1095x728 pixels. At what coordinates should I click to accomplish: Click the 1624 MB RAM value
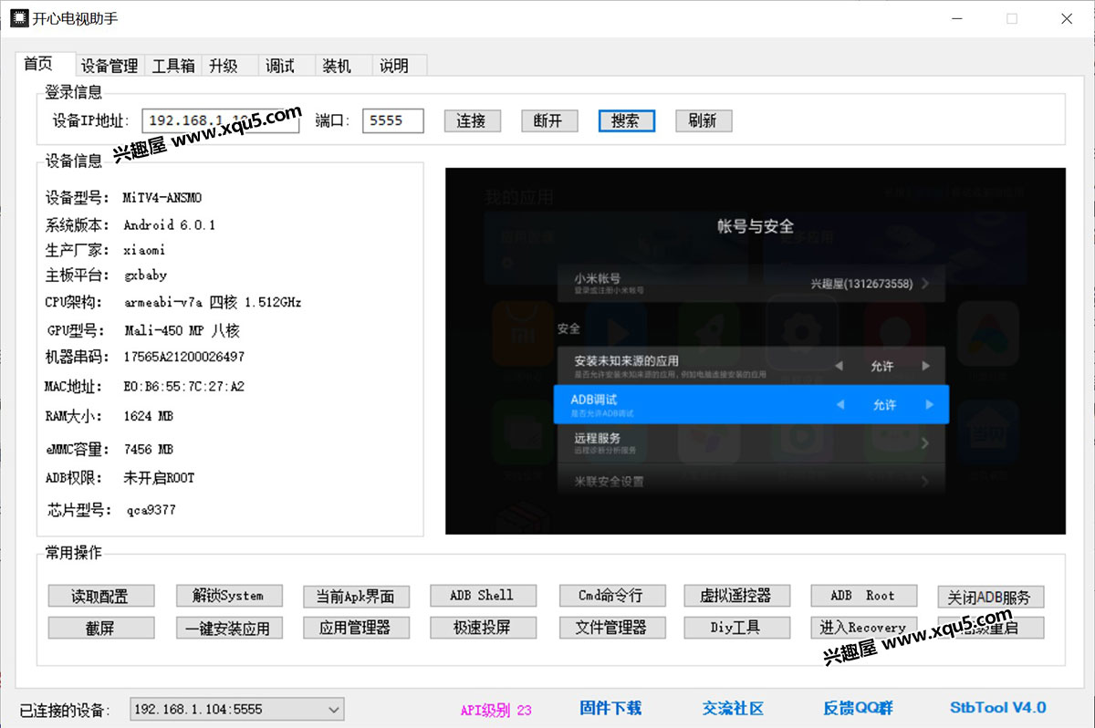pyautogui.click(x=148, y=416)
